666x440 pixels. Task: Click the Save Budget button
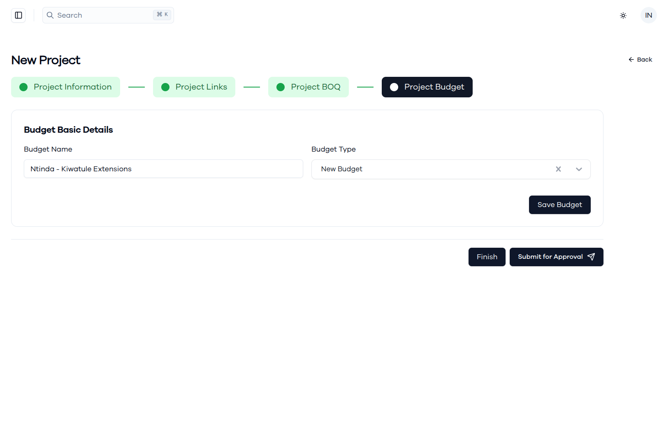(560, 205)
